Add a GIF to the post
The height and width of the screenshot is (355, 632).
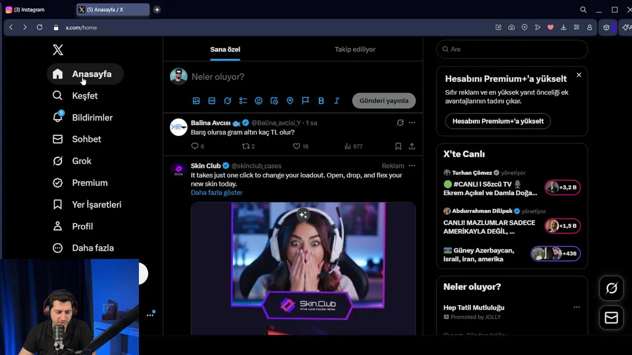coord(212,101)
